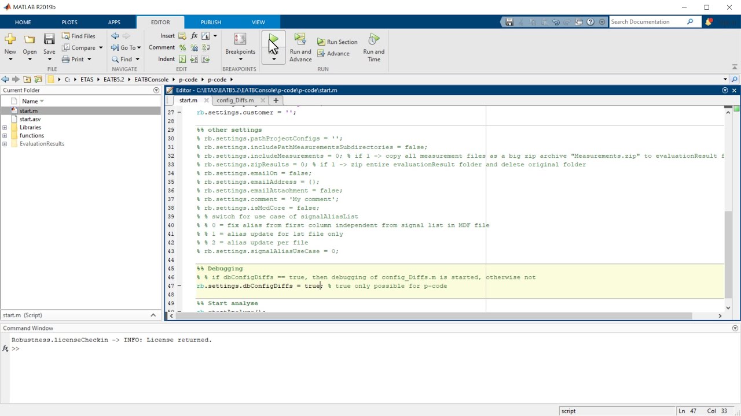Click the quick access Save icon
Screen dimensions: 741x416
[x=509, y=22]
